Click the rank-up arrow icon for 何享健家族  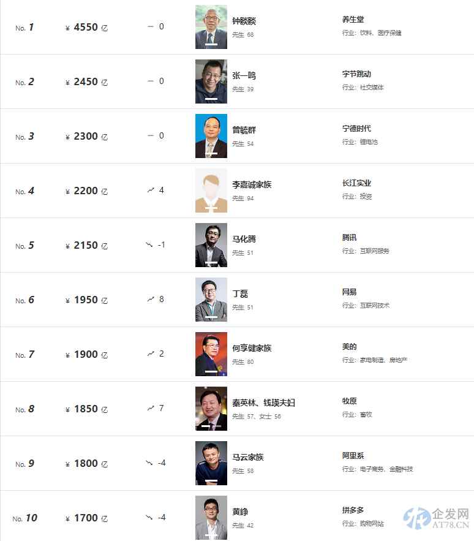tap(151, 354)
